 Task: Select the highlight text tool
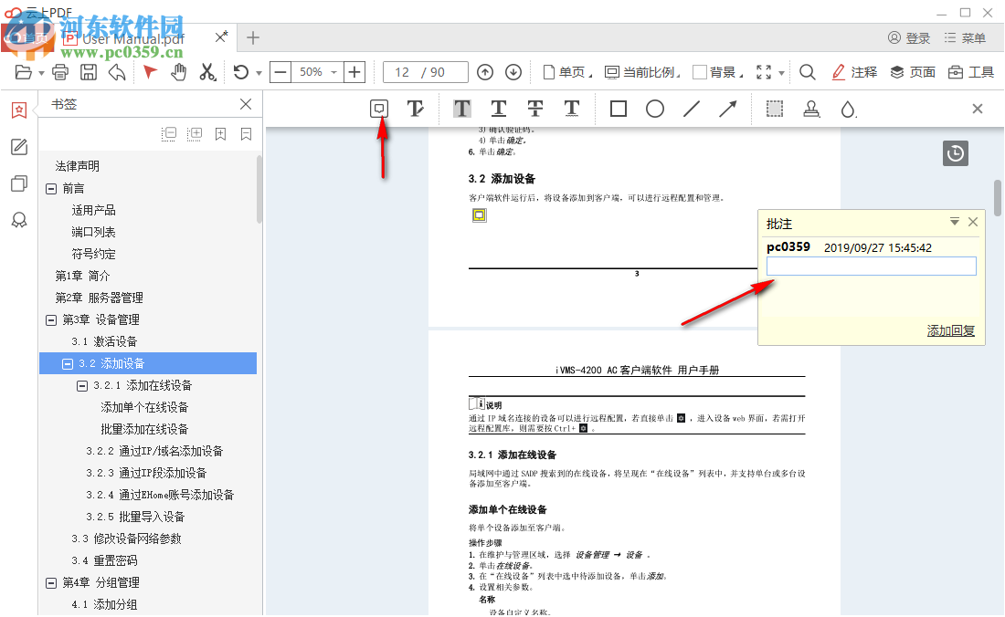(461, 108)
